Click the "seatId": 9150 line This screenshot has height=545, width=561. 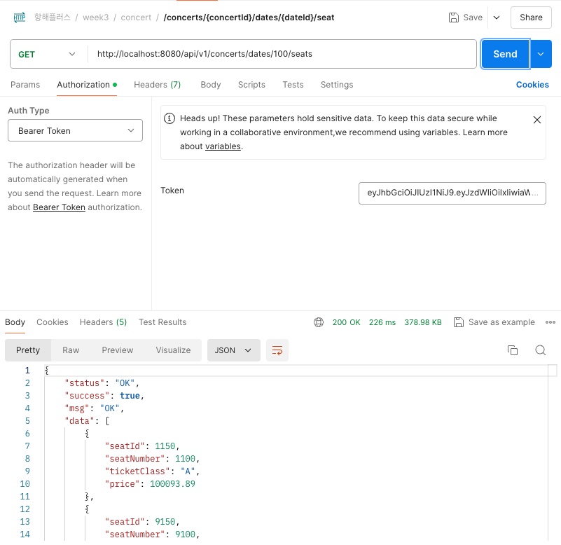click(x=142, y=522)
